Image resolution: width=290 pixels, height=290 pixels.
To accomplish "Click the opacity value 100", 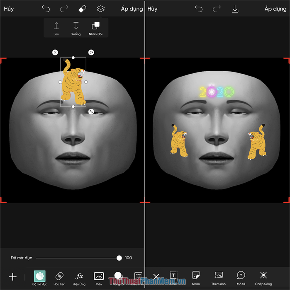I will (128, 258).
